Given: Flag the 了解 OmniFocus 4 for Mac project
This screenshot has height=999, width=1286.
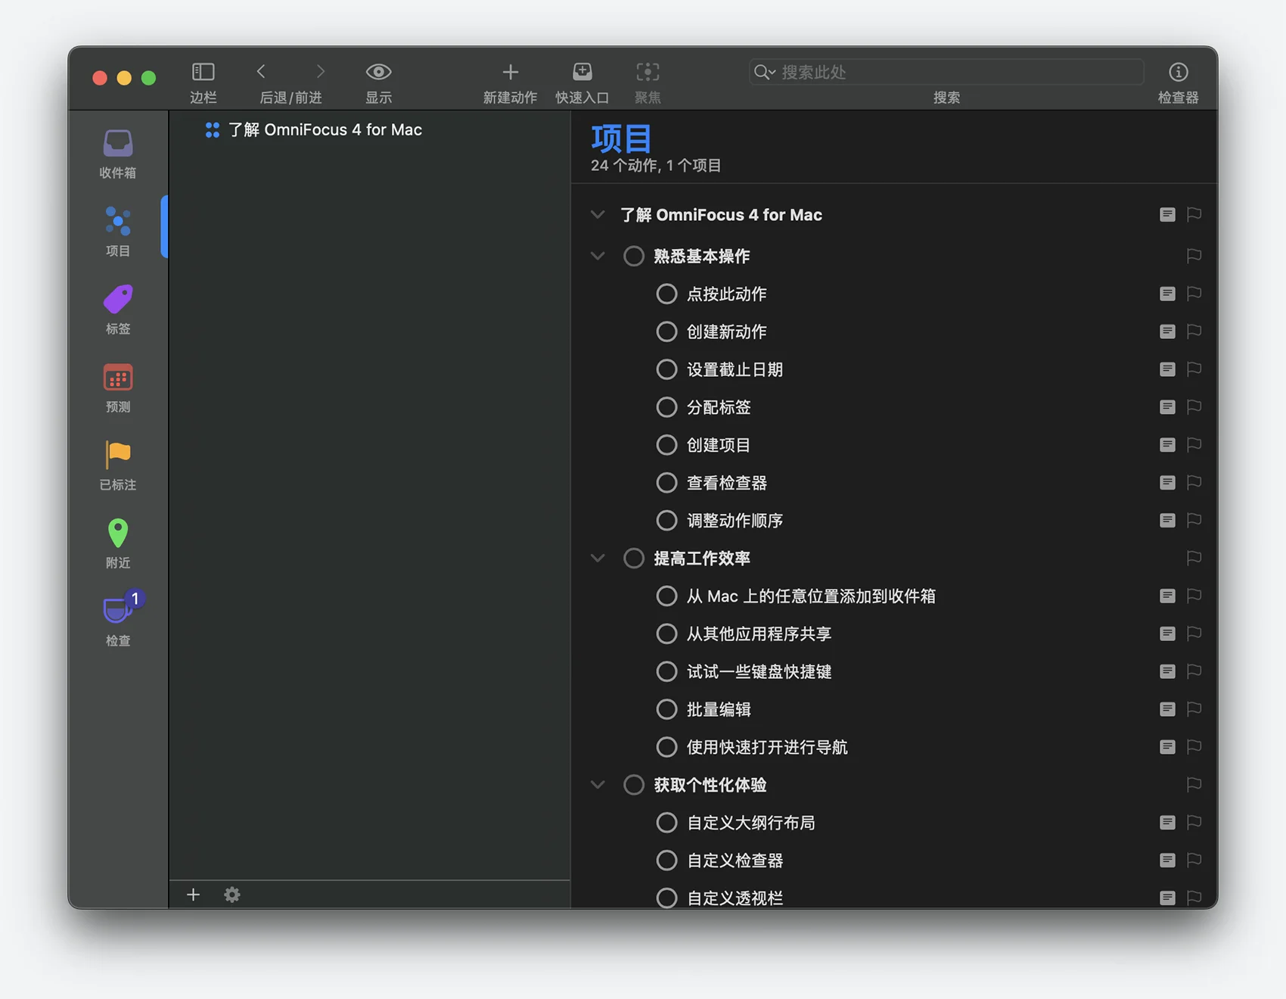Looking at the screenshot, I should point(1194,215).
